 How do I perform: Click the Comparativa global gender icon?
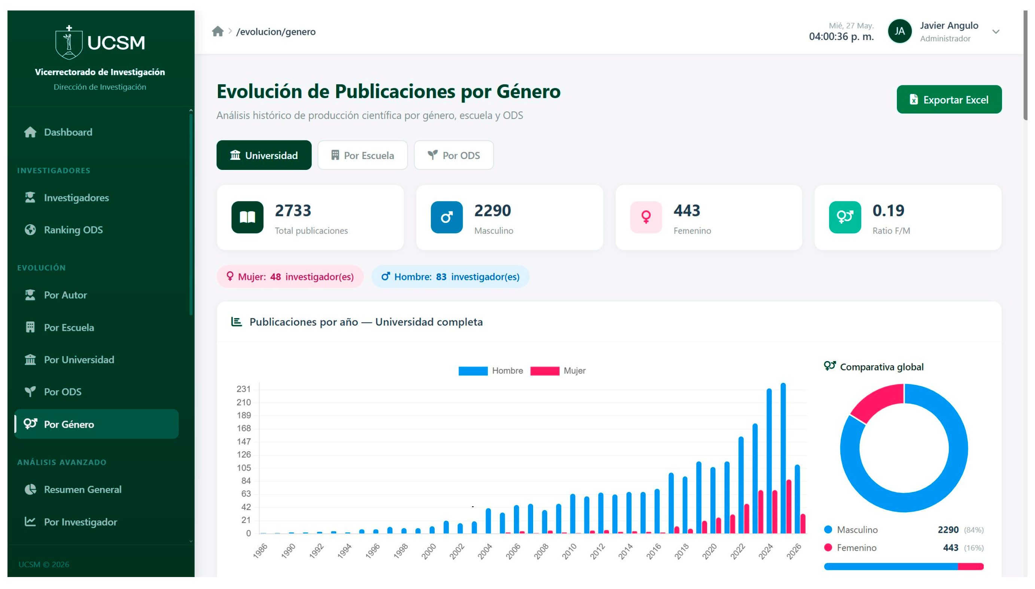pos(829,366)
